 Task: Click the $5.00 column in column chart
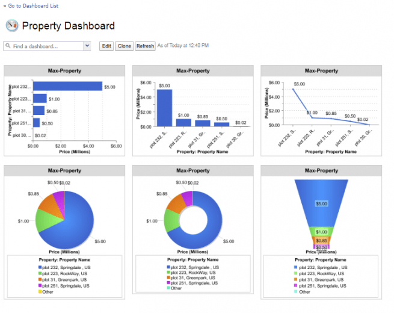(165, 108)
